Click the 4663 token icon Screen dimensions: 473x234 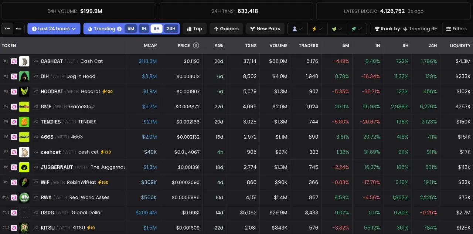[24, 137]
